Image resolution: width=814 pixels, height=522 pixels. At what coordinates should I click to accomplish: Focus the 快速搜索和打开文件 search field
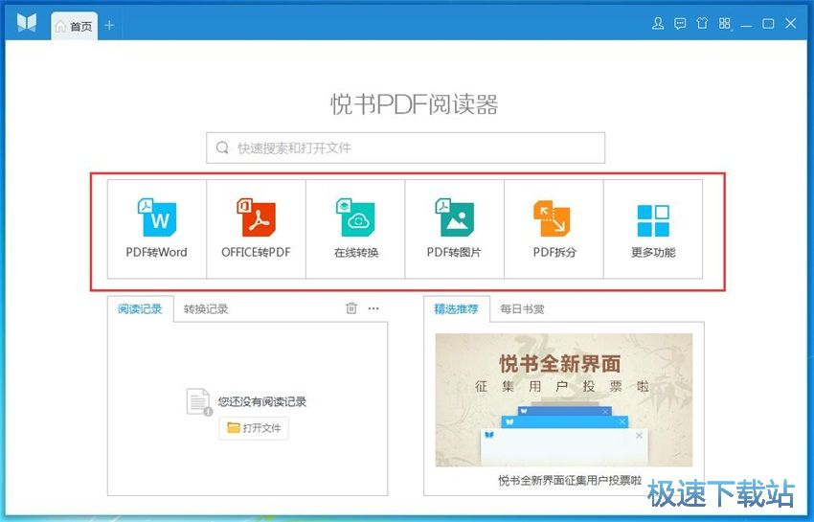coord(405,148)
